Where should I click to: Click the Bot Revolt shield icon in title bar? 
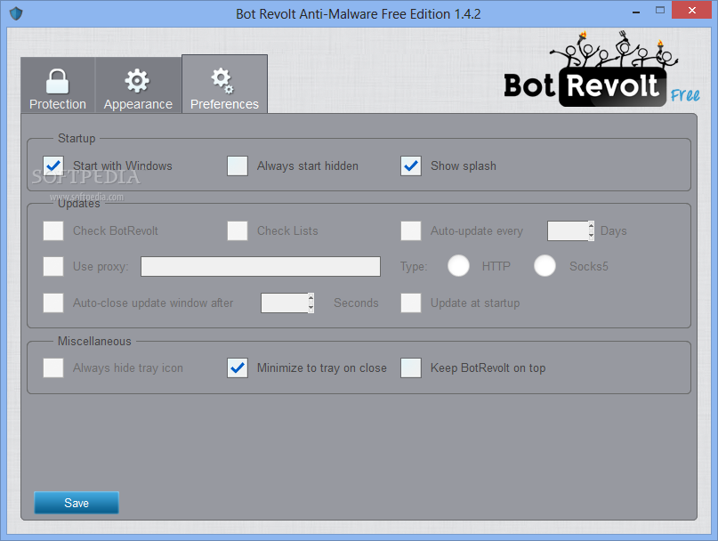[16, 13]
